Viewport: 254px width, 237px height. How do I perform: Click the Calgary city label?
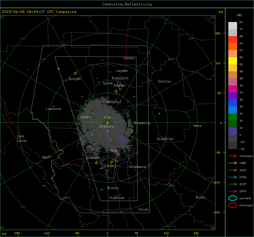point(110,166)
